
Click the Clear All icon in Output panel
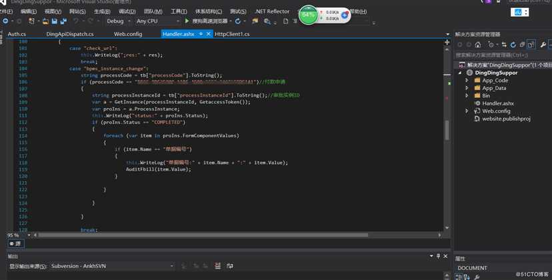(217, 266)
